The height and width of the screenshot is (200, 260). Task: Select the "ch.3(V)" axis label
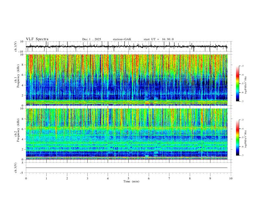click(16, 168)
